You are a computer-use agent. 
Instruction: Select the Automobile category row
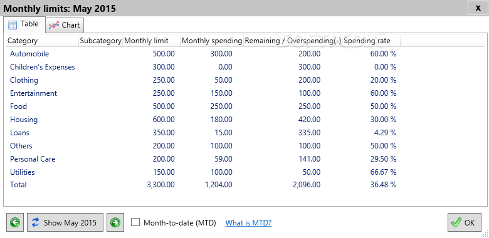[202, 54]
